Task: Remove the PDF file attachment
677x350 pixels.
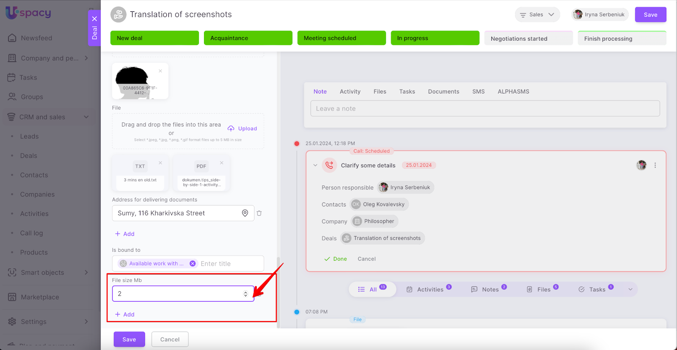Action: (x=222, y=163)
